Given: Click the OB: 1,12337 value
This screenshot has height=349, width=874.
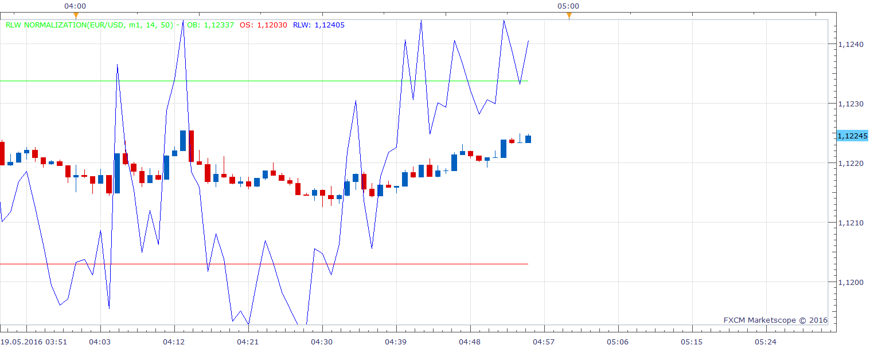Looking at the screenshot, I should coord(210,25).
